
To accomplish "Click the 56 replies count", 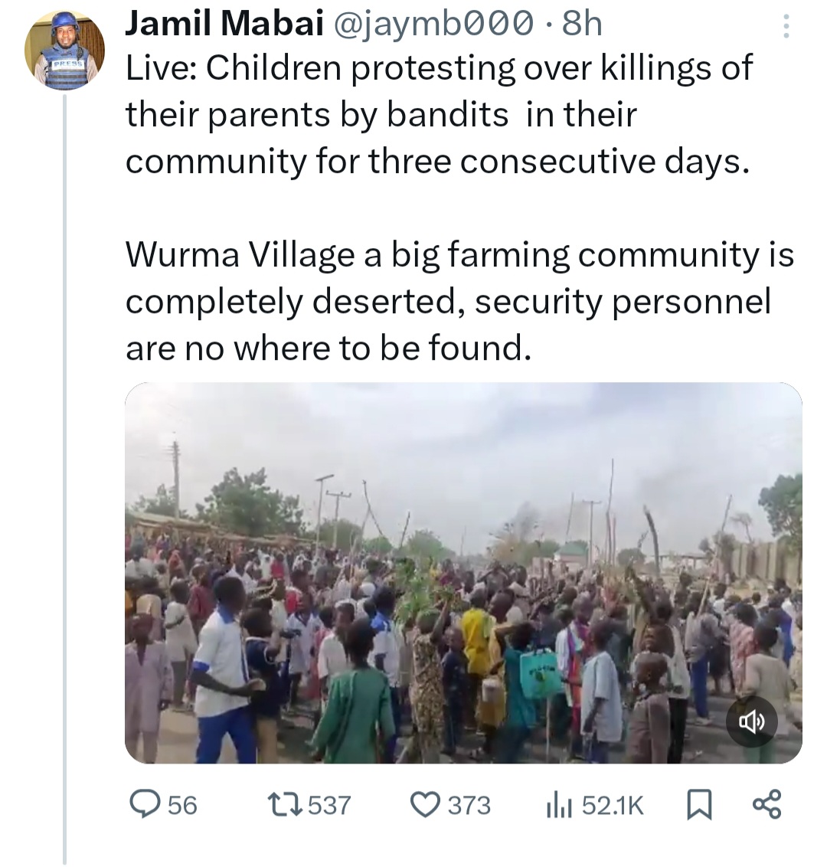I will 182,805.
